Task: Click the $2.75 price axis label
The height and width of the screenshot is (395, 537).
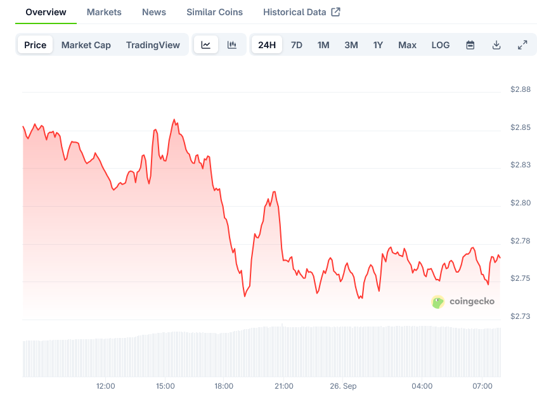Action: (x=521, y=278)
